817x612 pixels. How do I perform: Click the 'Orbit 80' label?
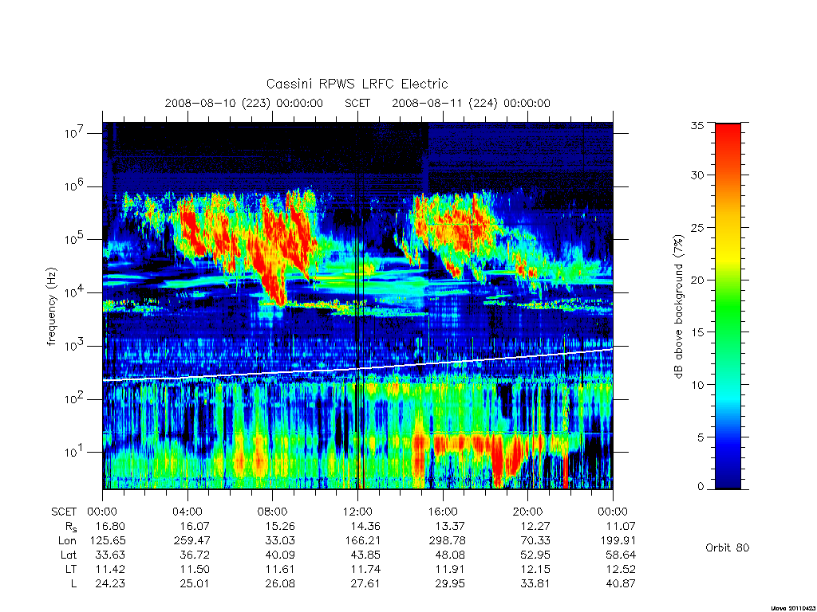(x=728, y=547)
